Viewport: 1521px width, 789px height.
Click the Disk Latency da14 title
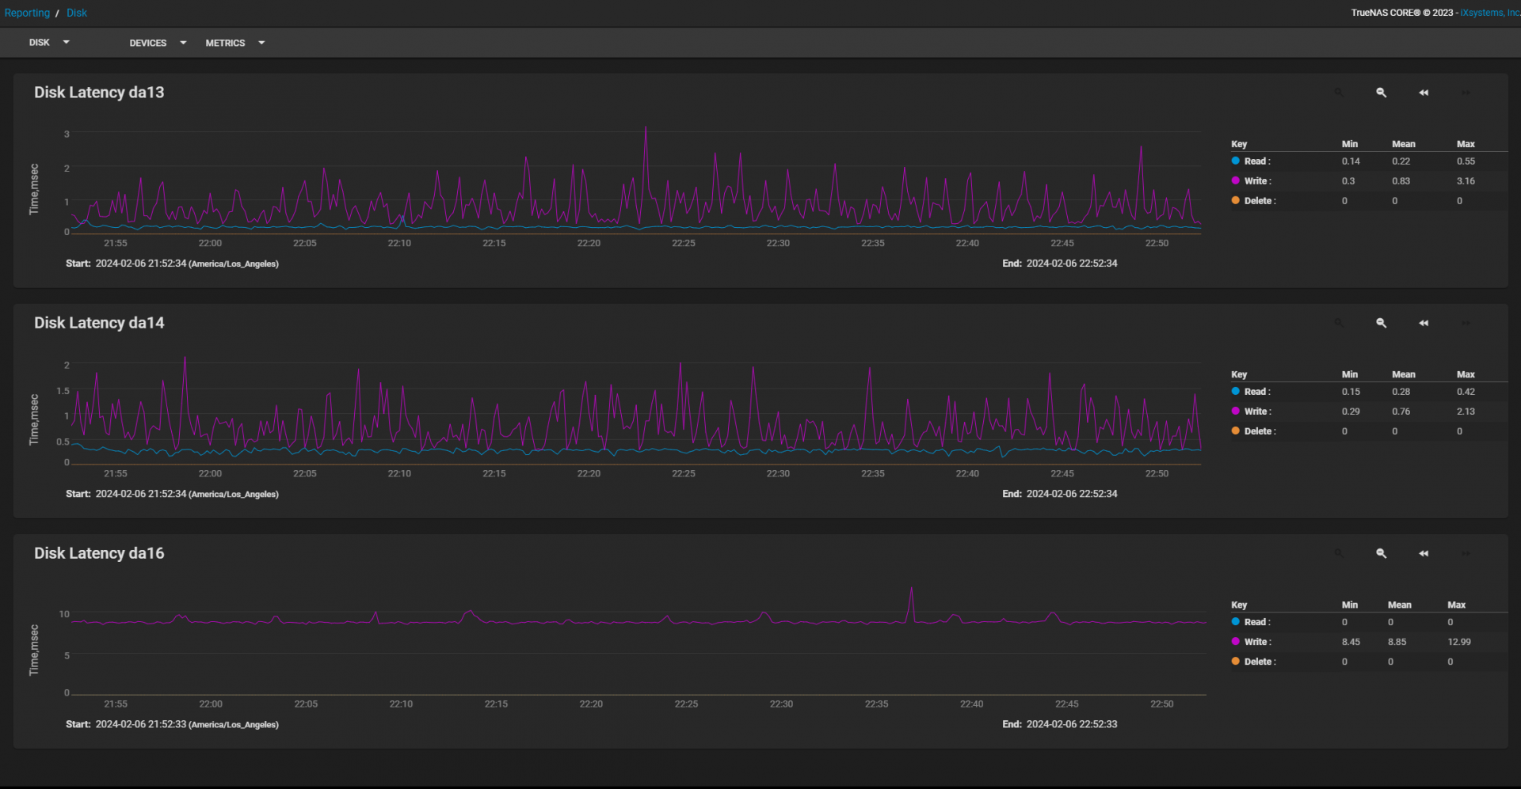click(x=99, y=323)
